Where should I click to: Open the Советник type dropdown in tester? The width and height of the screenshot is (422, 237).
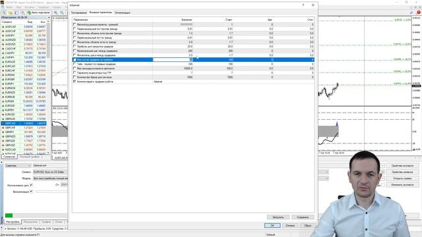(18, 165)
